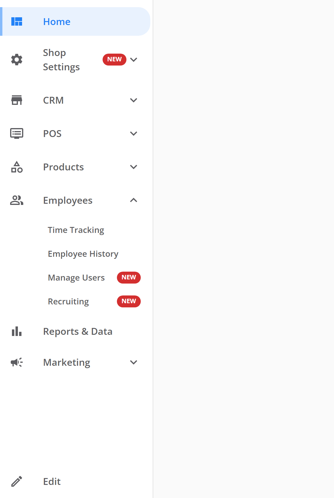Expand the Marketing section chevron
This screenshot has height=498, width=334.
(x=134, y=362)
